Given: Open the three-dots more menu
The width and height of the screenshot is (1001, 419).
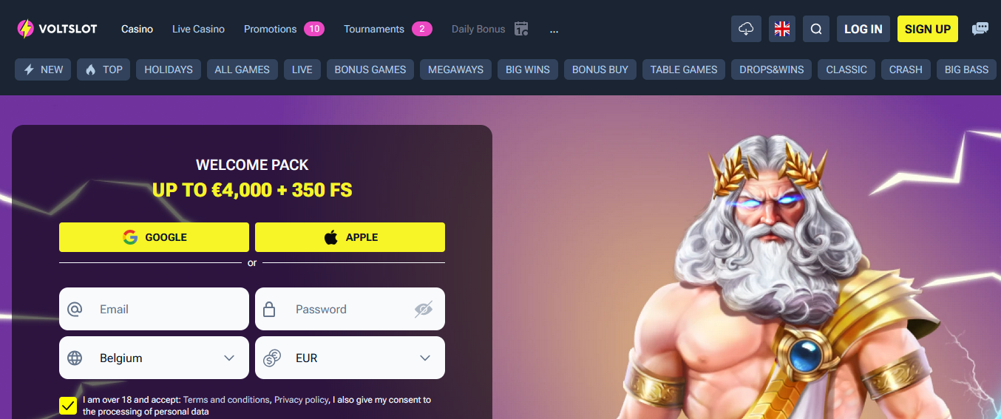Looking at the screenshot, I should 554,29.
